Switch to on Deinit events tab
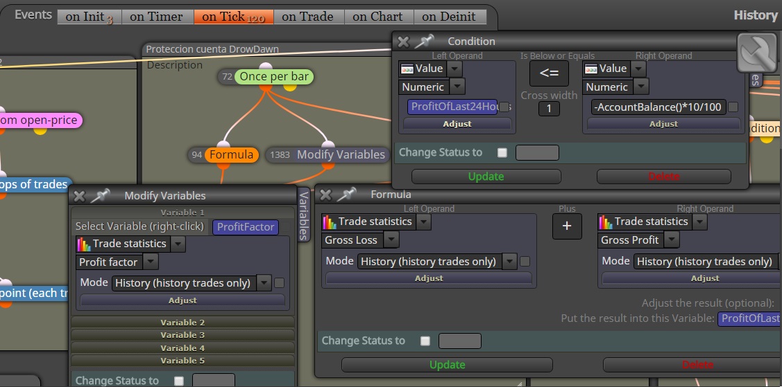 pos(449,17)
